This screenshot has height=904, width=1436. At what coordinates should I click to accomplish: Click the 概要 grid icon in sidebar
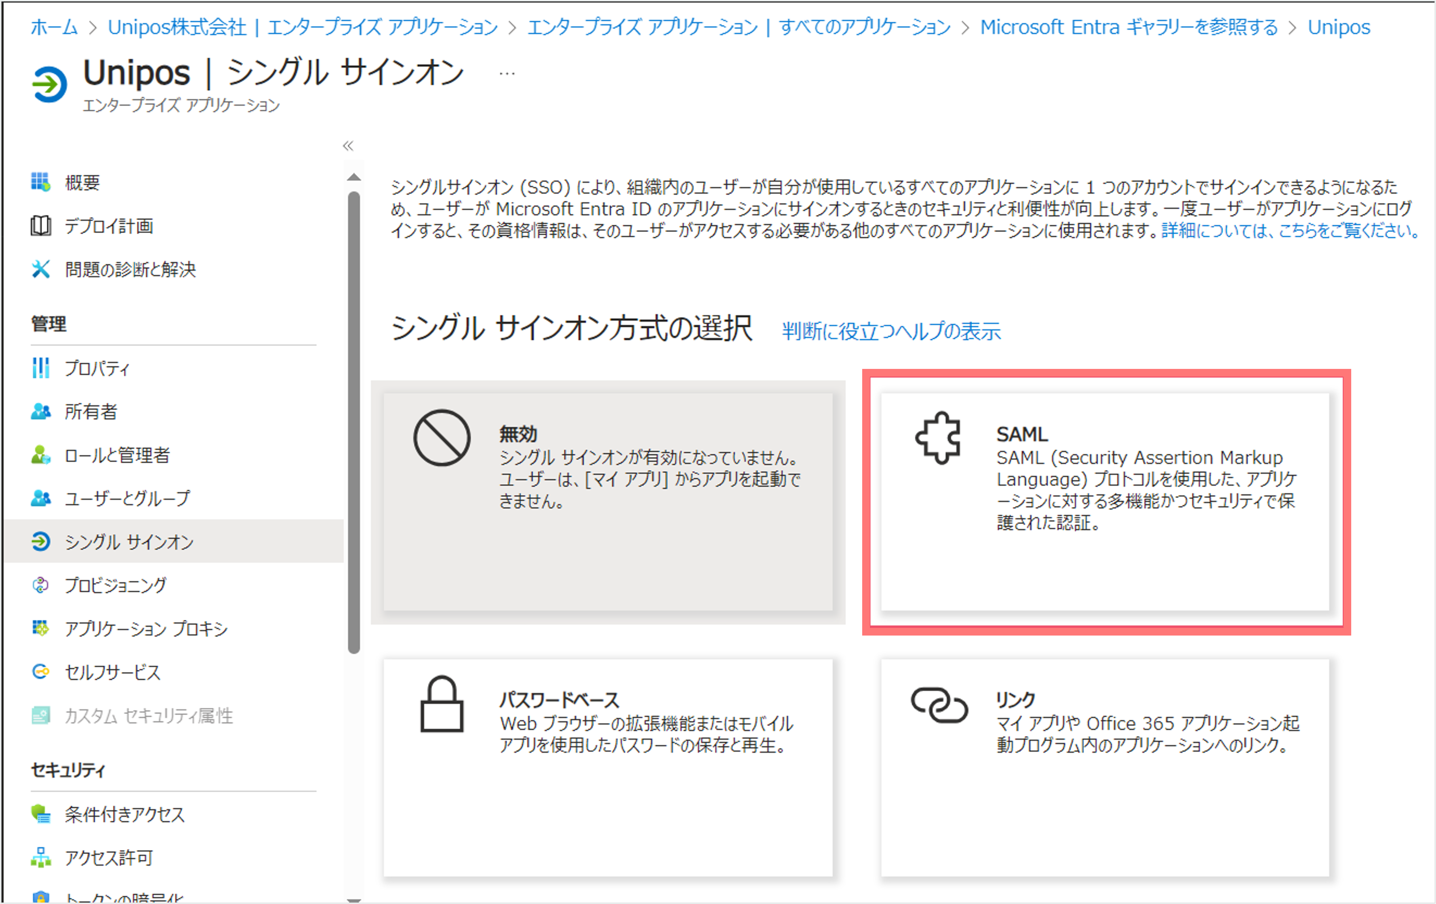point(41,182)
